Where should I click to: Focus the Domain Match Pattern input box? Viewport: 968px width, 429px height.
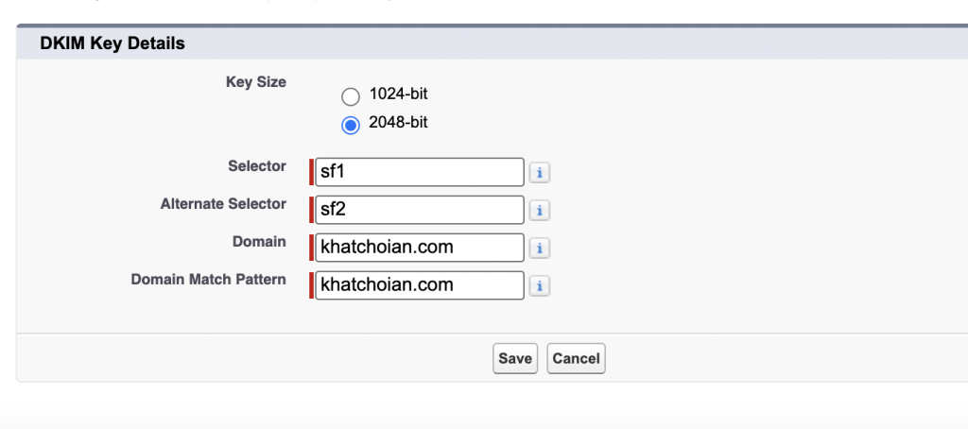419,285
